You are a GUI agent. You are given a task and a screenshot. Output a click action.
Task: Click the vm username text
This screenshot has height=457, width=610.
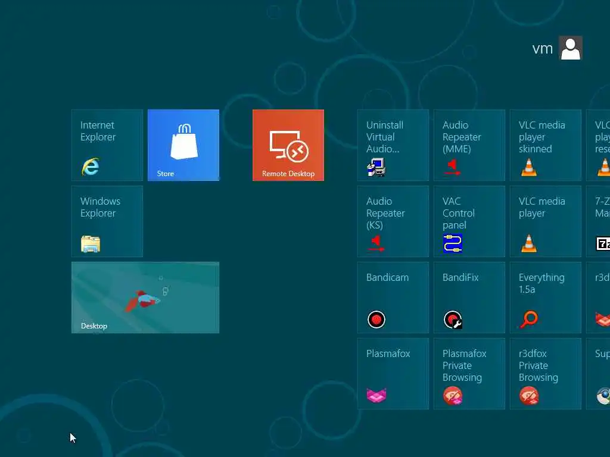tap(542, 49)
